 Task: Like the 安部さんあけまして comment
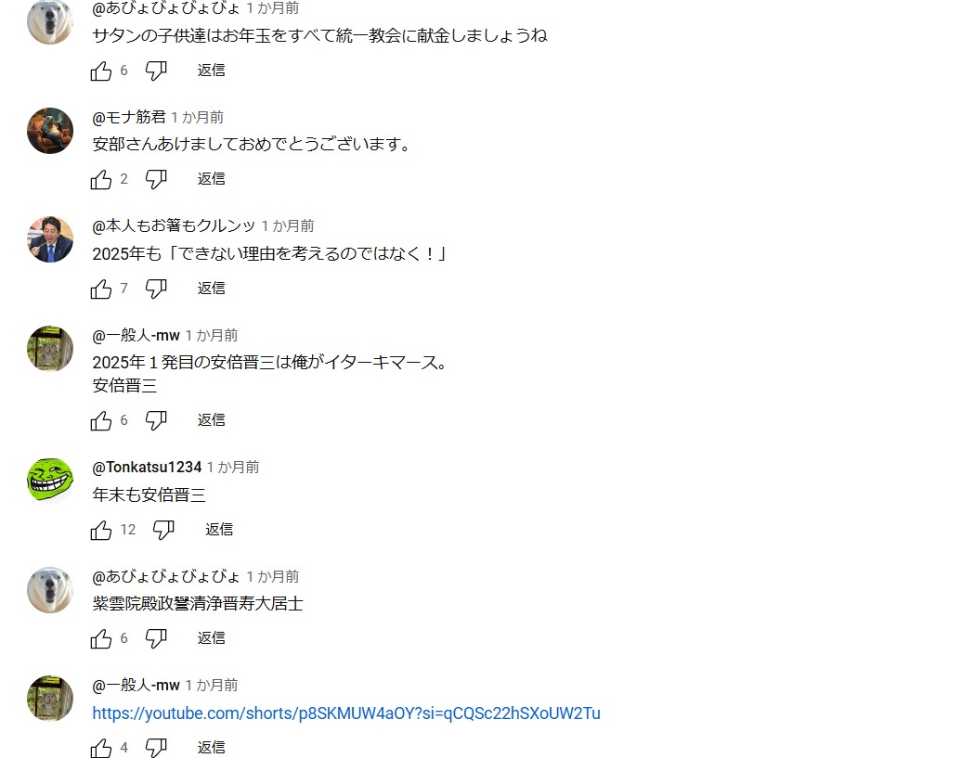(101, 179)
